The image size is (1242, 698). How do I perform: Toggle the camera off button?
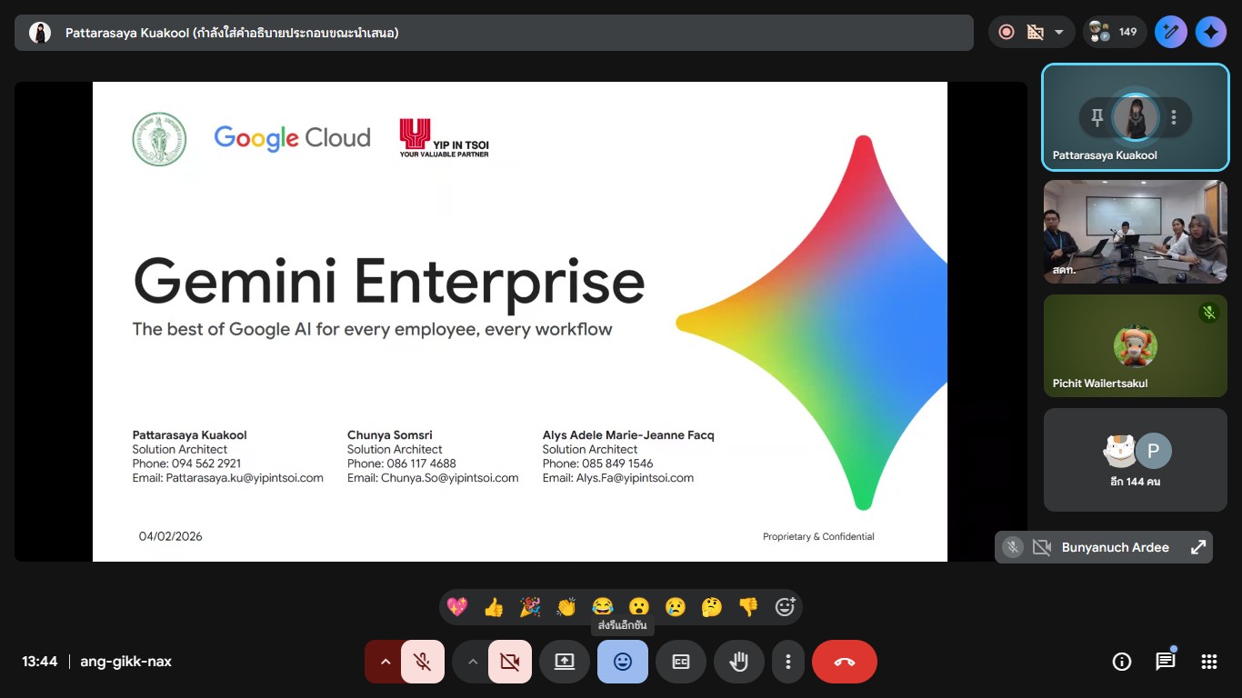click(x=510, y=662)
